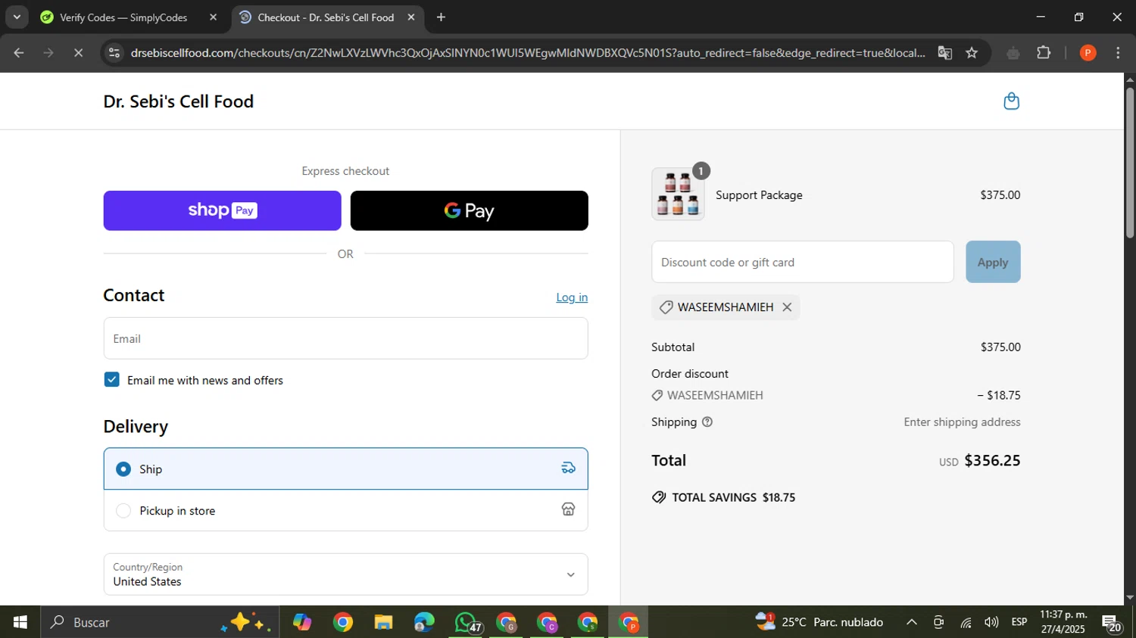Open the Wi-Fi network tray icon

tap(966, 622)
